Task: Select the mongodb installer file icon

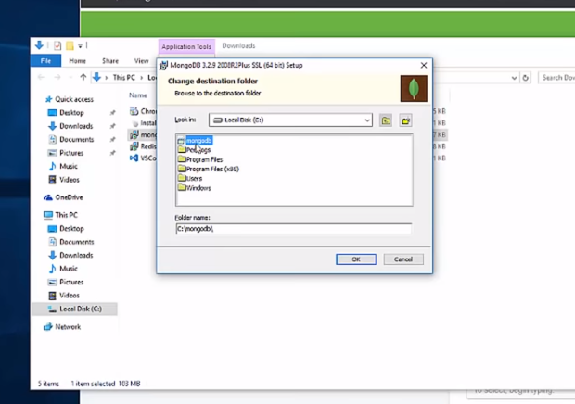Action: click(134, 134)
